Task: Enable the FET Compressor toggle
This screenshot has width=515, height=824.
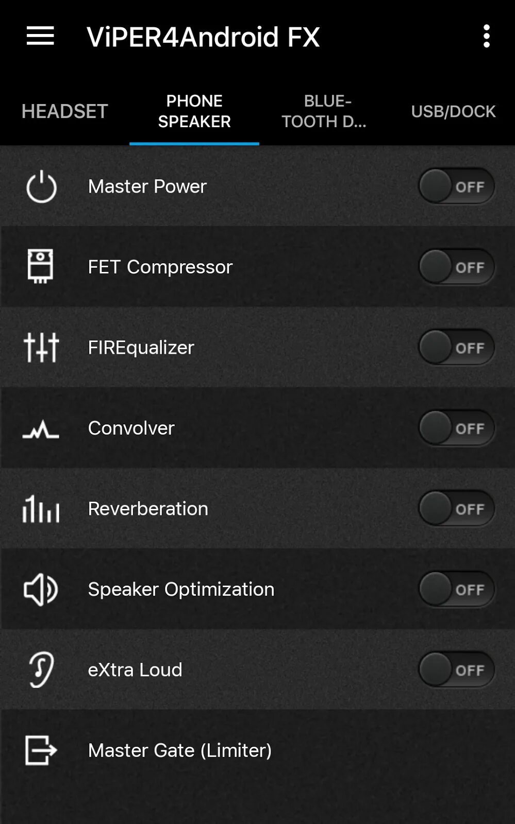Action: [456, 267]
